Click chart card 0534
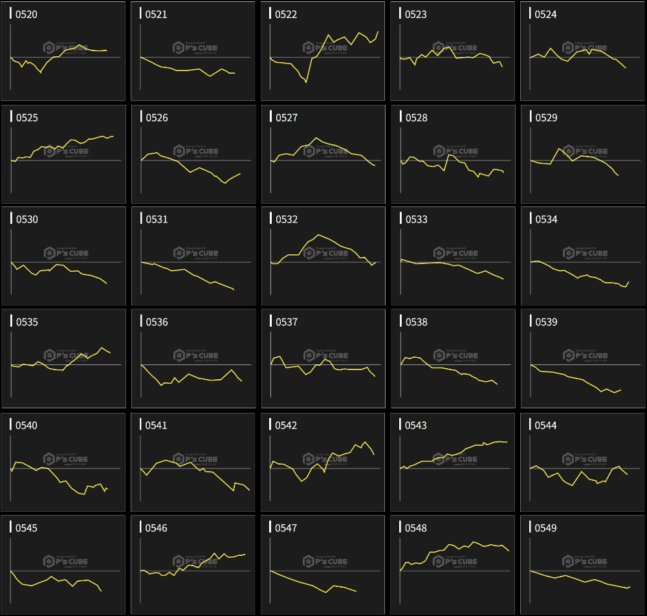Image resolution: width=647 pixels, height=616 pixels. 582,256
